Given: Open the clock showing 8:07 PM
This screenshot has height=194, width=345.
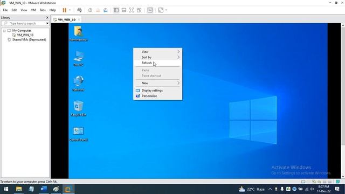Looking at the screenshot, I should pyautogui.click(x=323, y=189).
